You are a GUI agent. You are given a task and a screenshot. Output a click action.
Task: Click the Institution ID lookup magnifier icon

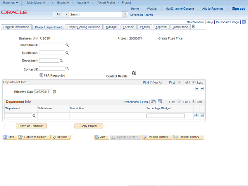pyautogui.click(x=67, y=45)
